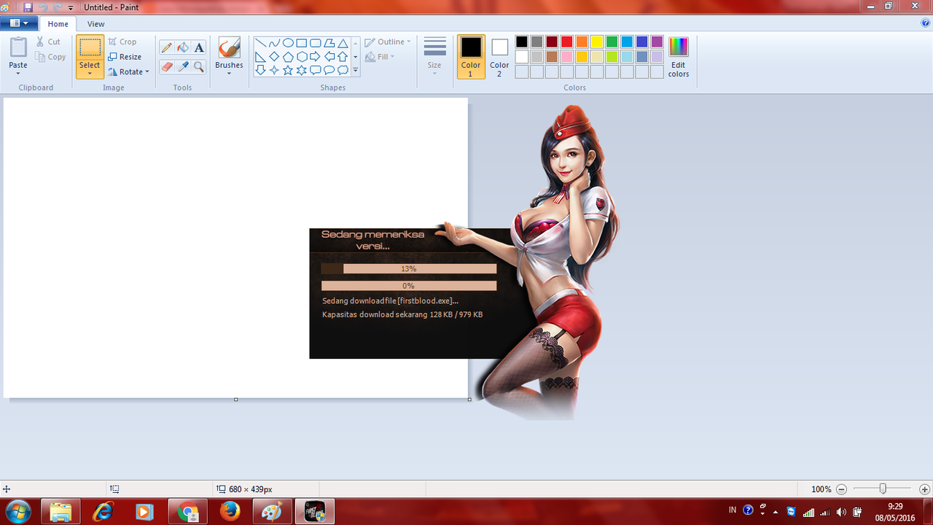Select the Magnifier tool

coord(199,66)
